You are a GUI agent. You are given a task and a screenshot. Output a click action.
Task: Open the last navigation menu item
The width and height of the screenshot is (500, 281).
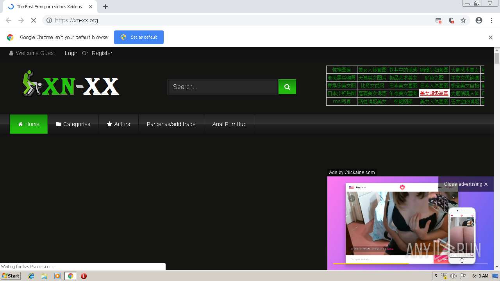tap(229, 124)
